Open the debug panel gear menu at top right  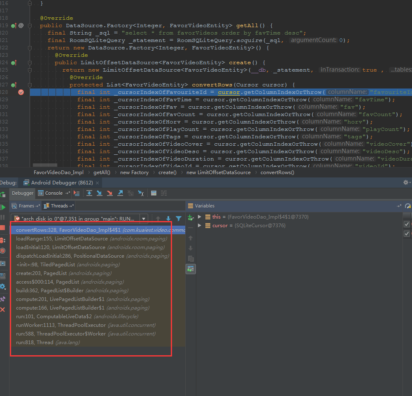[x=407, y=182]
